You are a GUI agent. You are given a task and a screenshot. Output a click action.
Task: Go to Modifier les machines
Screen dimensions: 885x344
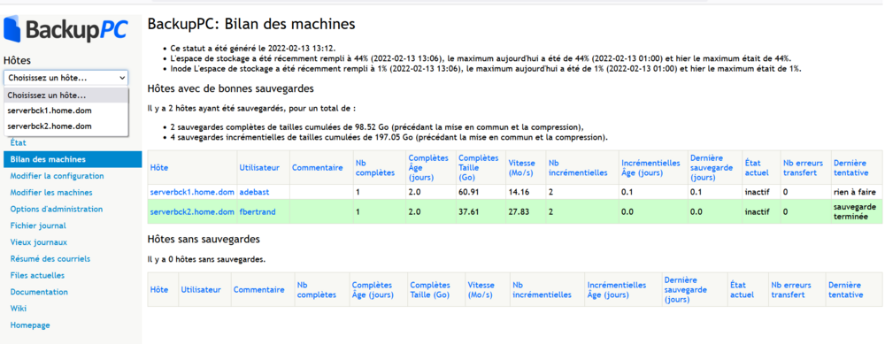pos(51,192)
